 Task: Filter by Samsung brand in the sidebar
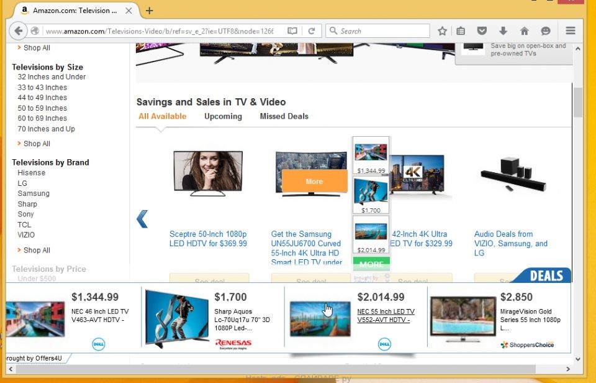click(34, 193)
